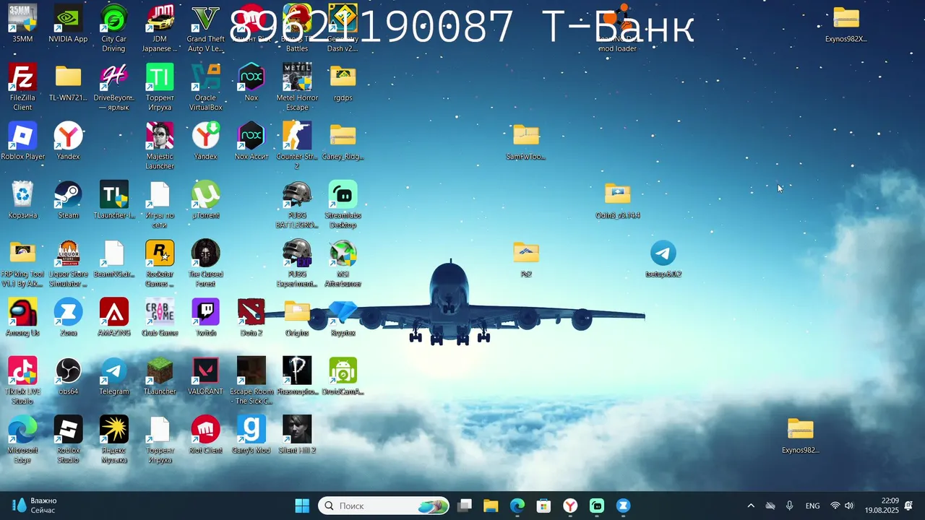Viewport: 925px width, 520px height.
Task: Open the Phasmophobia shortcut
Action: click(297, 376)
